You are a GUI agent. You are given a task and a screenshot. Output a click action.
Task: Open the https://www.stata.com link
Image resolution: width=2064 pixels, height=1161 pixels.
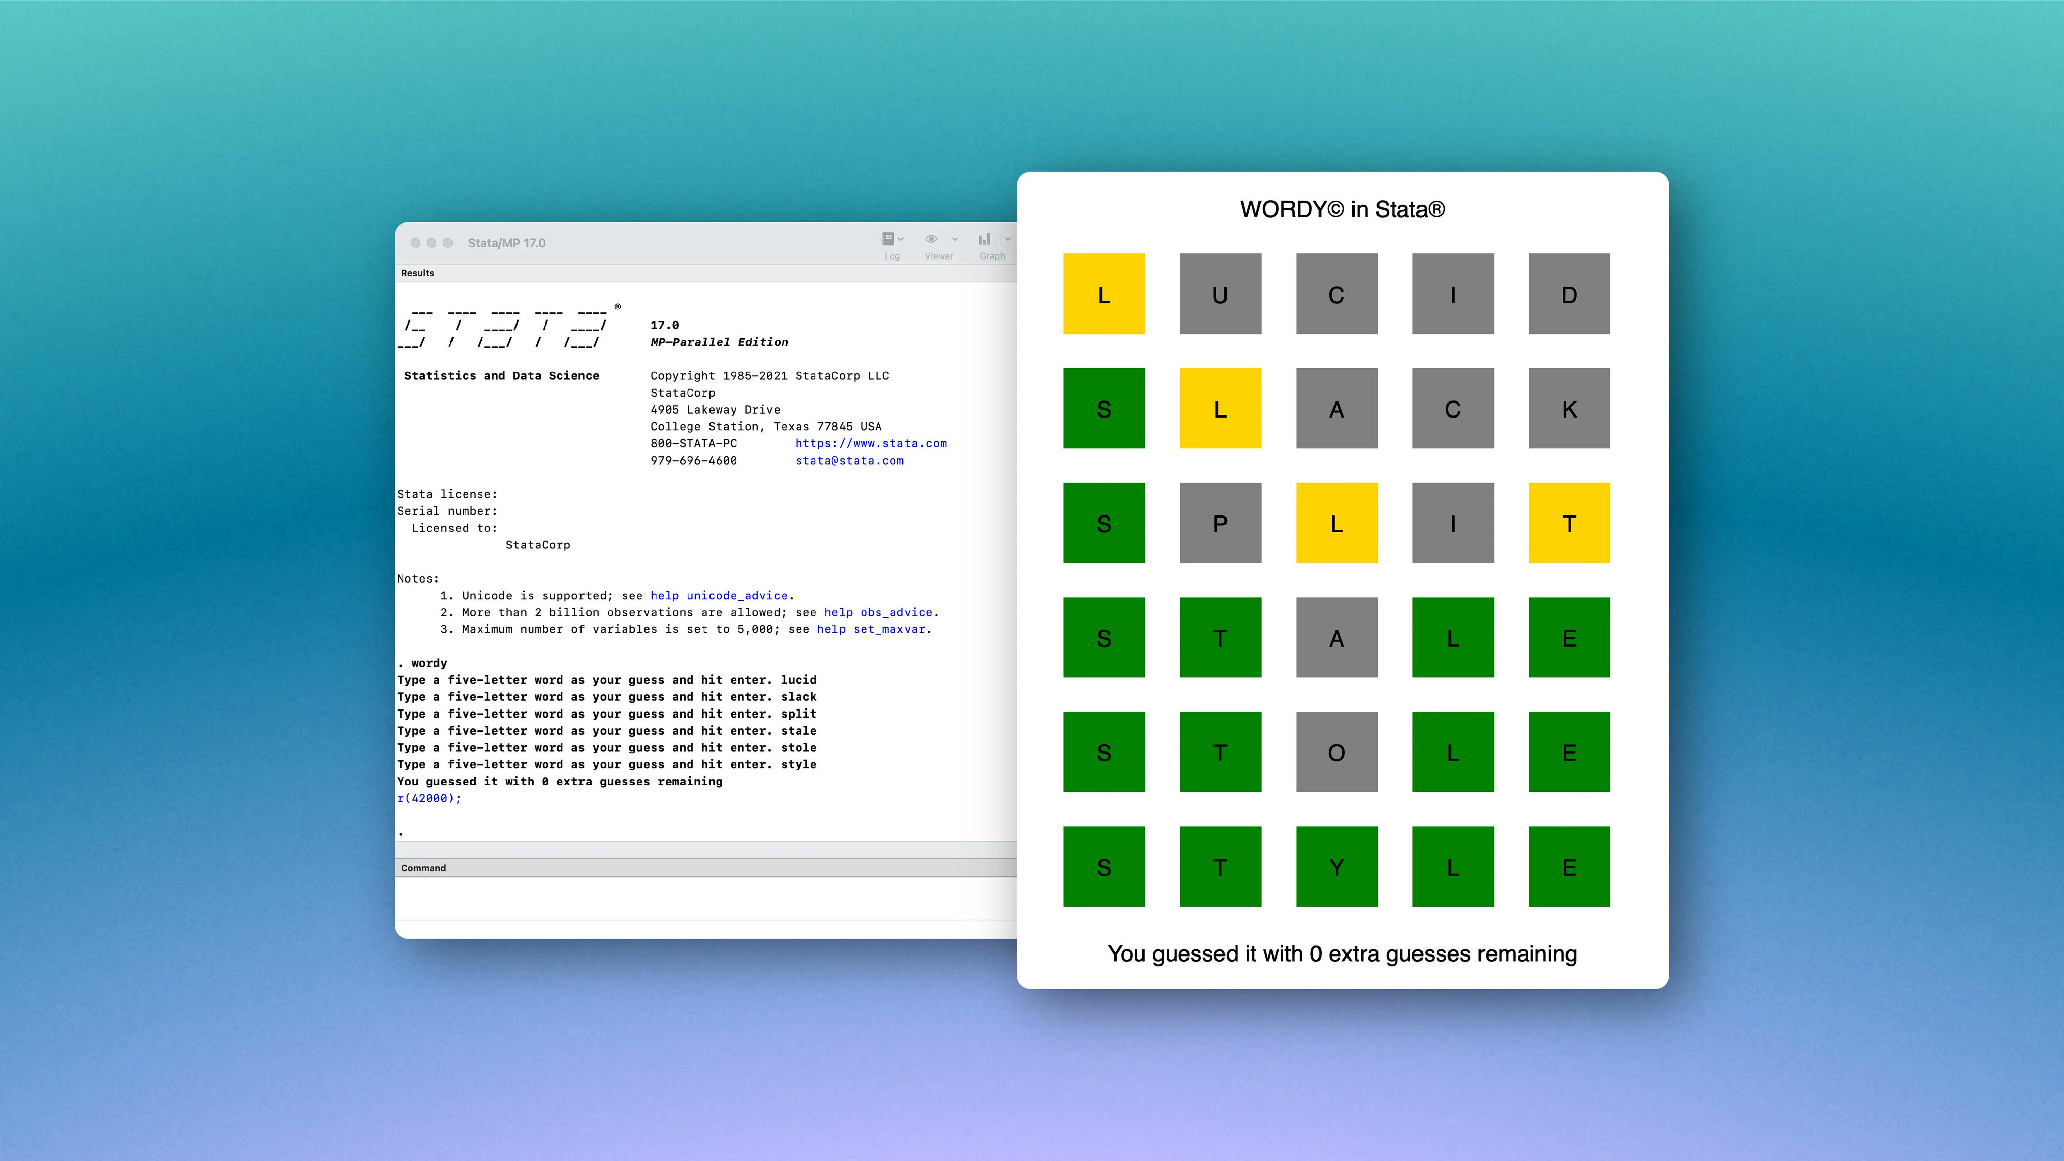coord(871,443)
